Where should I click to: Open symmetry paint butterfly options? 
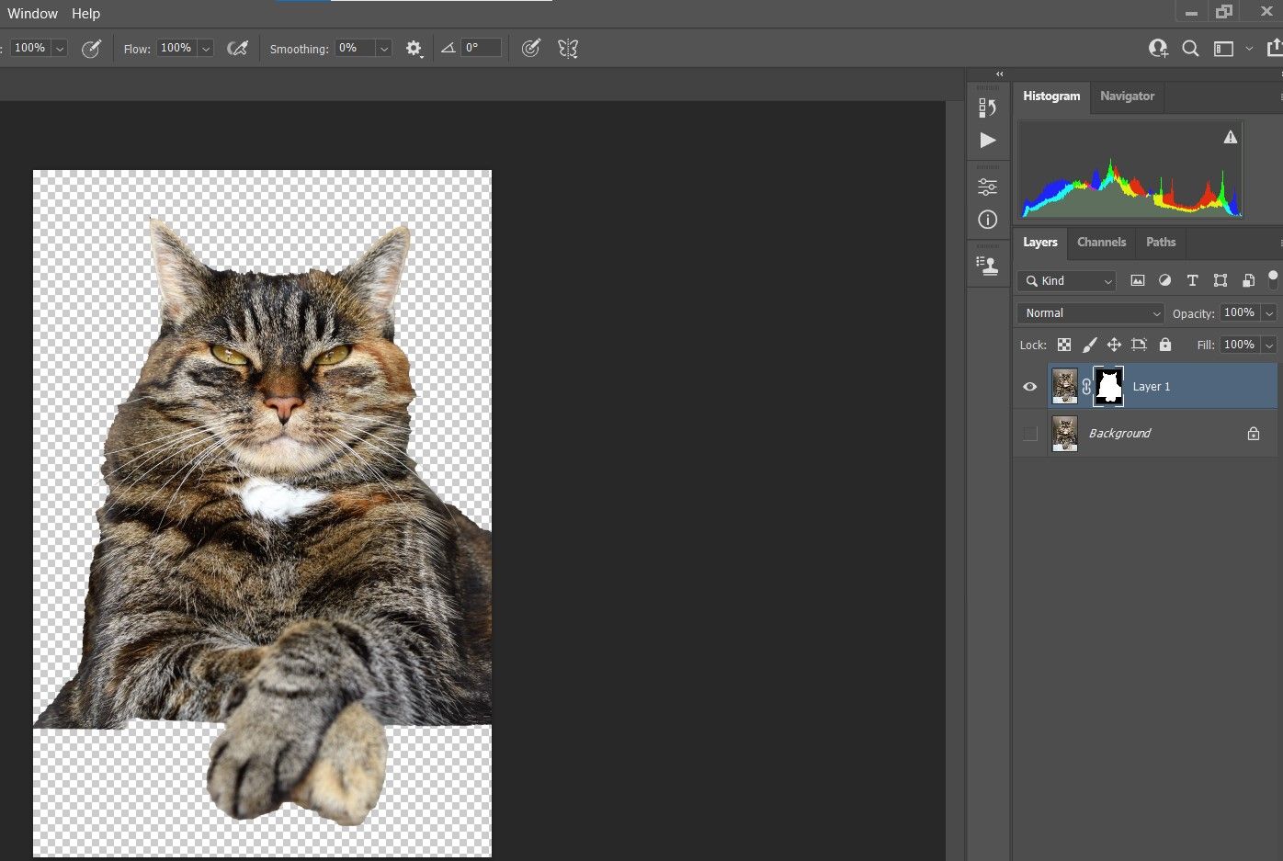click(568, 49)
